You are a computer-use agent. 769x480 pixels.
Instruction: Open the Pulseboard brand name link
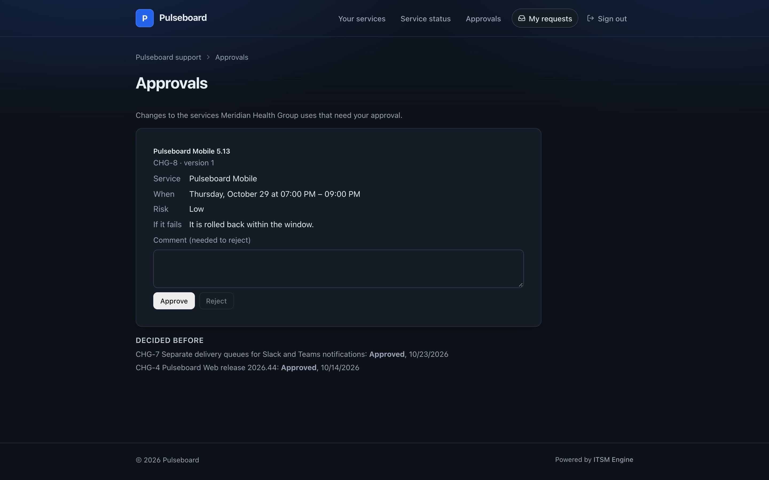[183, 18]
